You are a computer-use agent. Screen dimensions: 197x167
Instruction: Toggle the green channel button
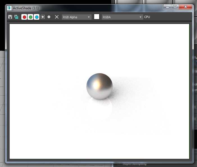point(30,17)
